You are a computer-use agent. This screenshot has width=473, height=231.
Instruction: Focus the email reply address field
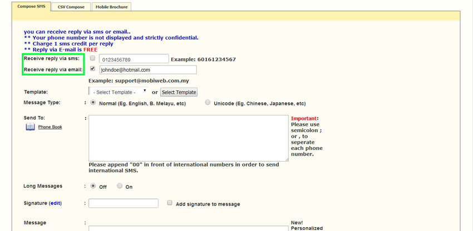[148, 70]
